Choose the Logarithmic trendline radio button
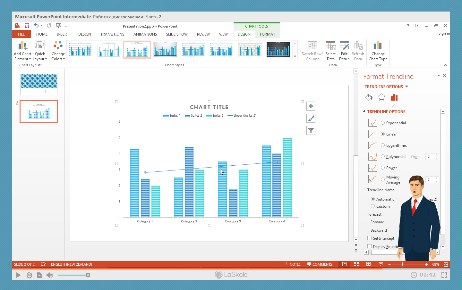 coord(383,145)
